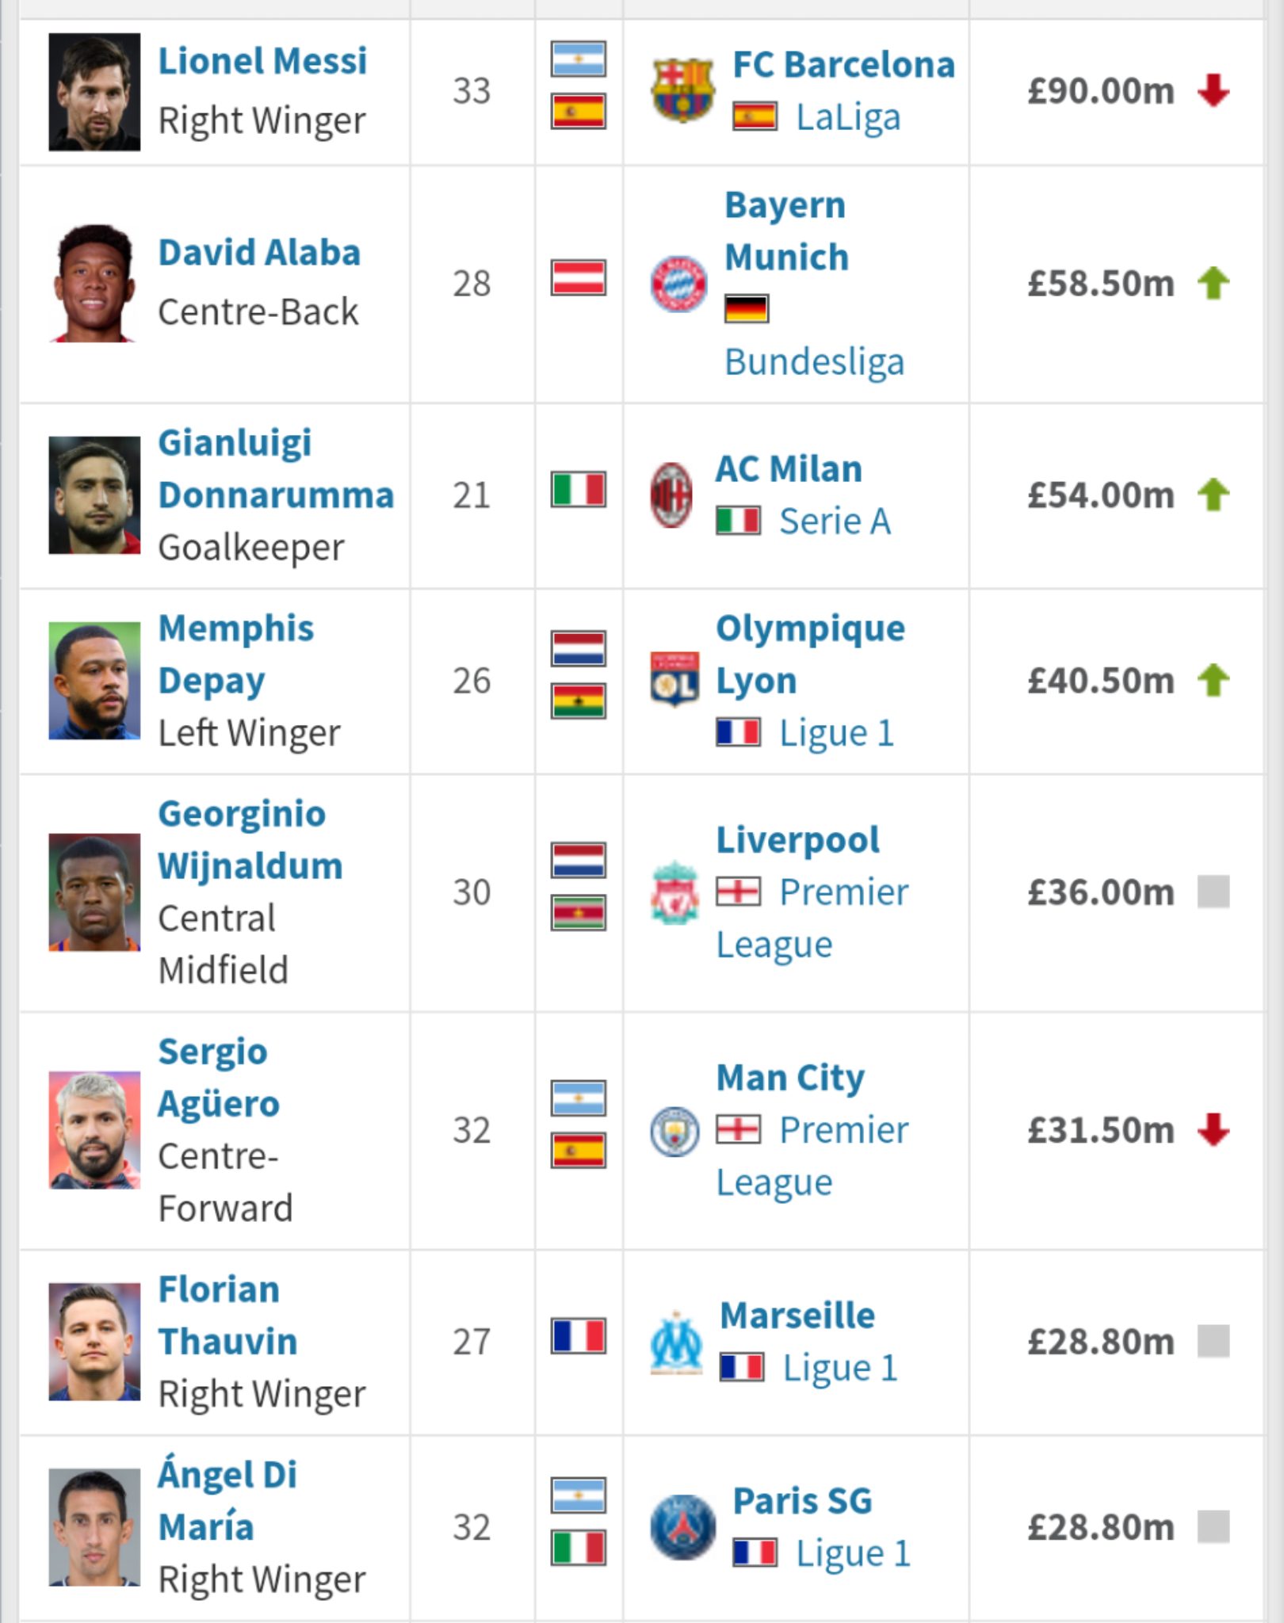Click the Liverpool club crest
1284x1623 pixels.
pos(674,892)
